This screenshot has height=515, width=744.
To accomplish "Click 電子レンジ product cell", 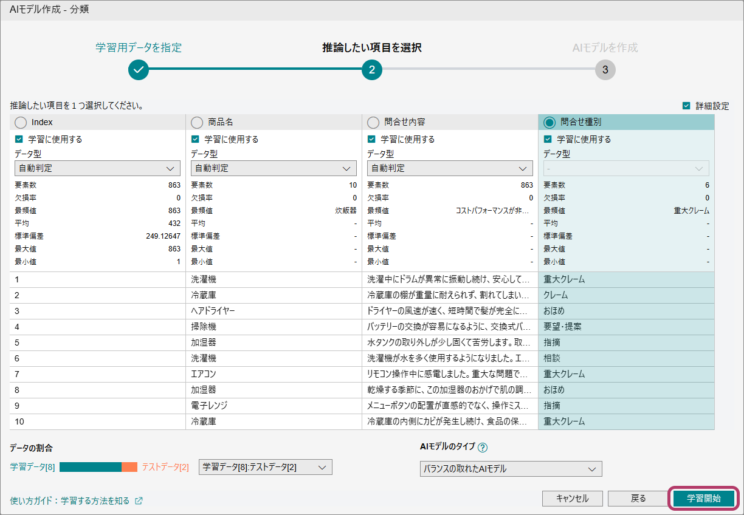I will click(274, 406).
